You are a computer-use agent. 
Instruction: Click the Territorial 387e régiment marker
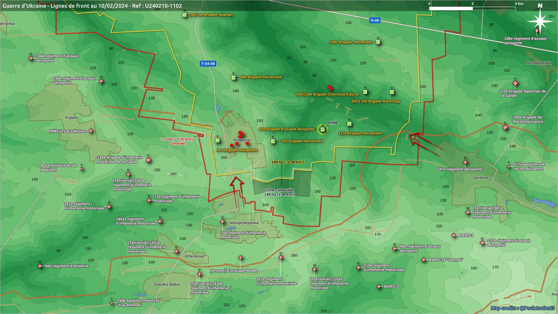pyautogui.click(x=468, y=212)
